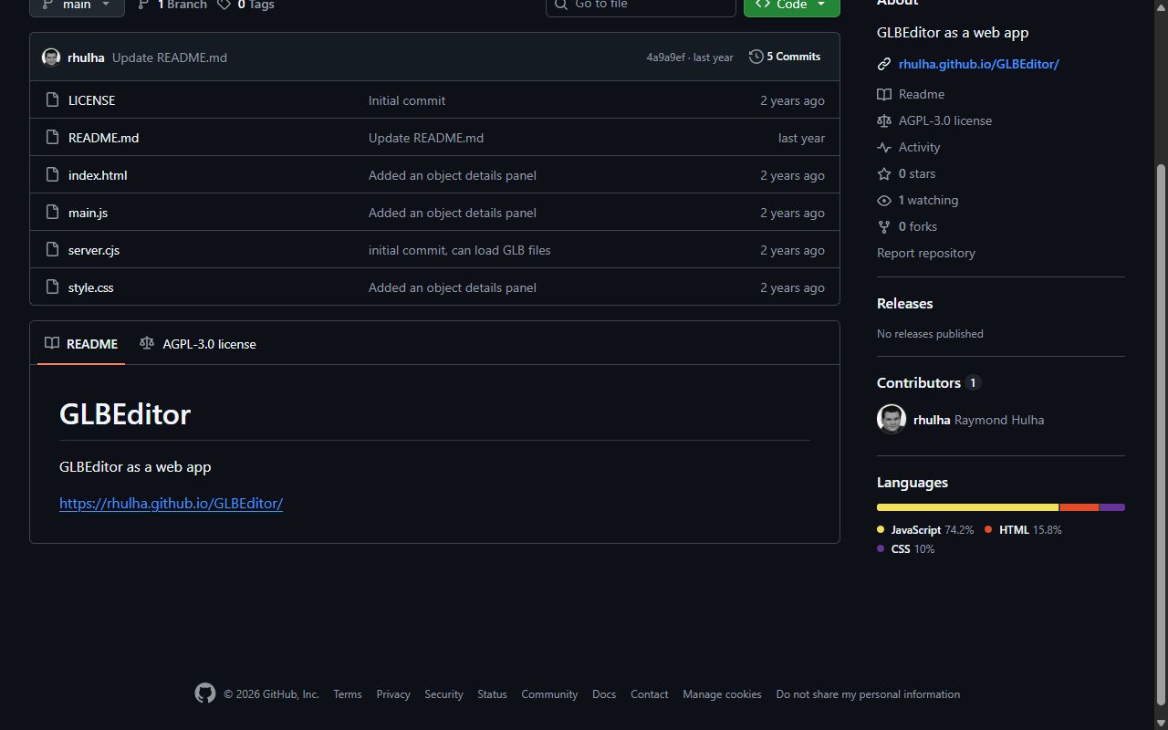This screenshot has width=1168, height=730.
Task: Click the file icon beside LICENSE
Action: click(x=51, y=100)
